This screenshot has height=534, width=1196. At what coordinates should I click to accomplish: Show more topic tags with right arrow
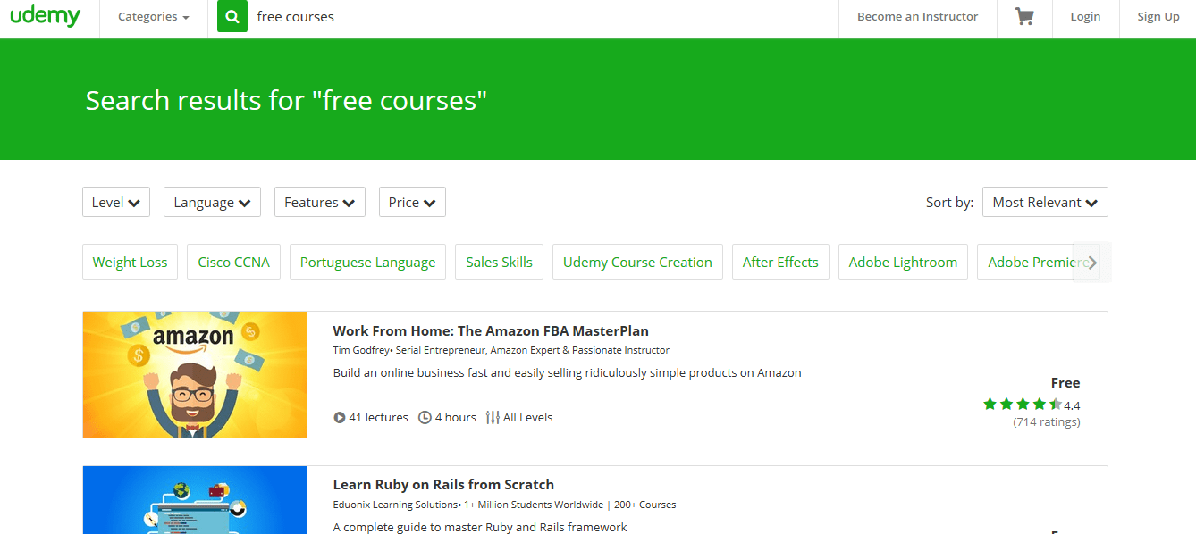(1092, 263)
